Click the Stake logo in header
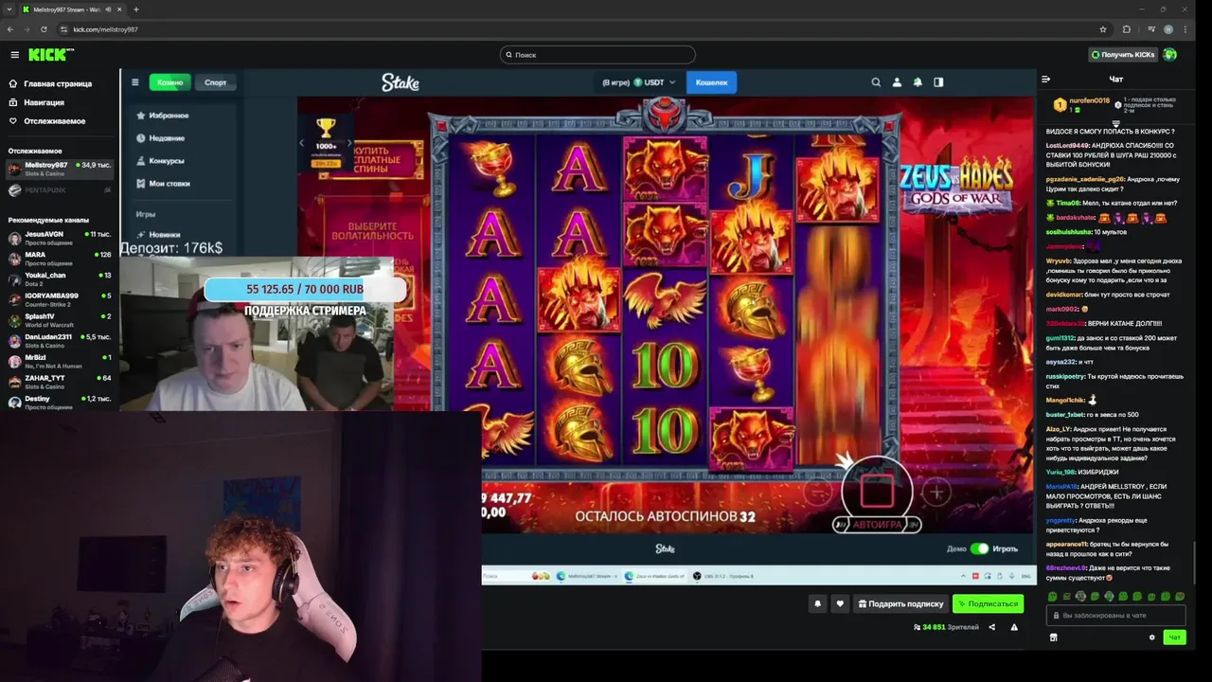 pyautogui.click(x=400, y=82)
